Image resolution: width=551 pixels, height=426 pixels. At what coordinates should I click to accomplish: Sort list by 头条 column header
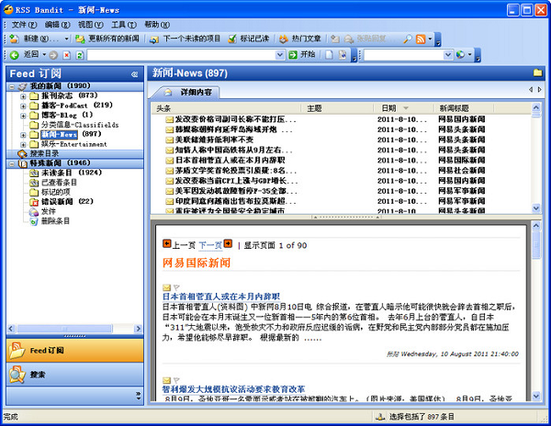tap(227, 108)
